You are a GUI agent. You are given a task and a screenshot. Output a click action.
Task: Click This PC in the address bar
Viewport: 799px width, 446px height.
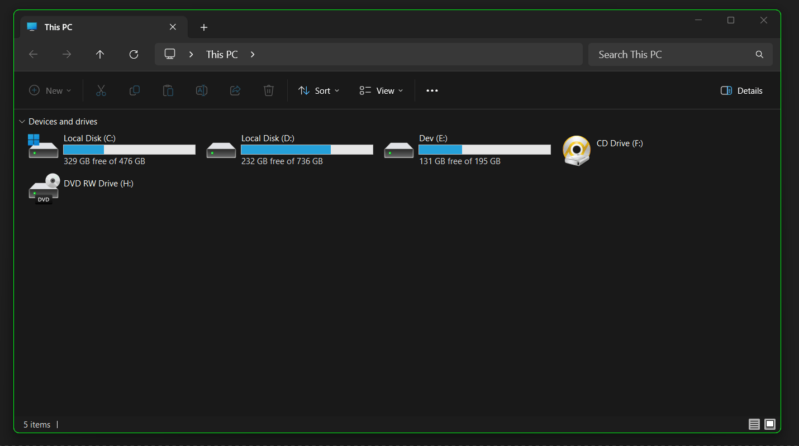(x=222, y=54)
